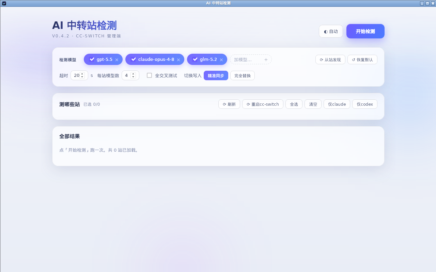Click the 恢复默认 button
Viewport: 436px width, 272px height.
[362, 60]
